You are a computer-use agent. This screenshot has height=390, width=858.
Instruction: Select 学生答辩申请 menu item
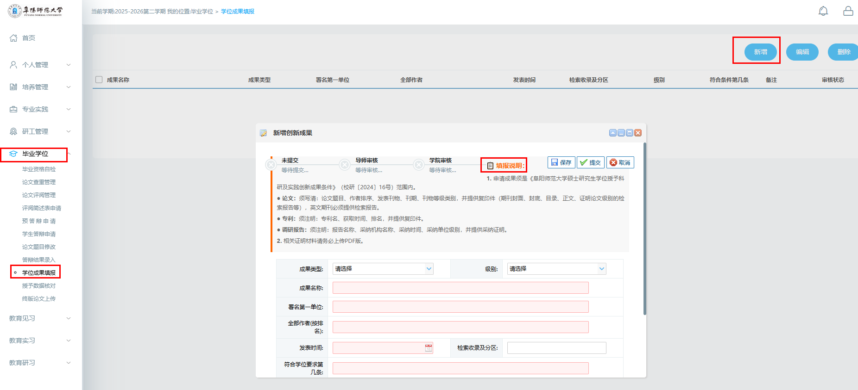(x=39, y=234)
